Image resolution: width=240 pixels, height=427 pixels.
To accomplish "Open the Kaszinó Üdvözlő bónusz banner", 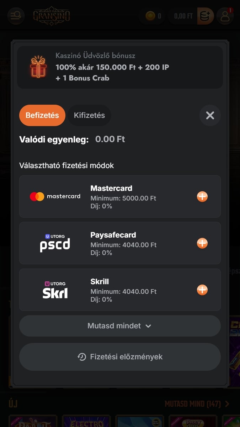I will point(120,67).
